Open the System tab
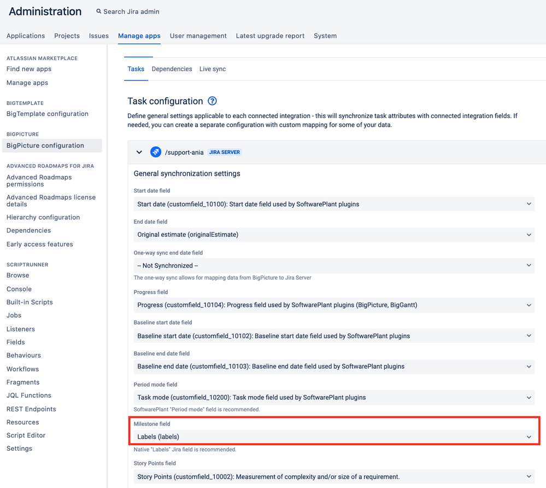 325,36
